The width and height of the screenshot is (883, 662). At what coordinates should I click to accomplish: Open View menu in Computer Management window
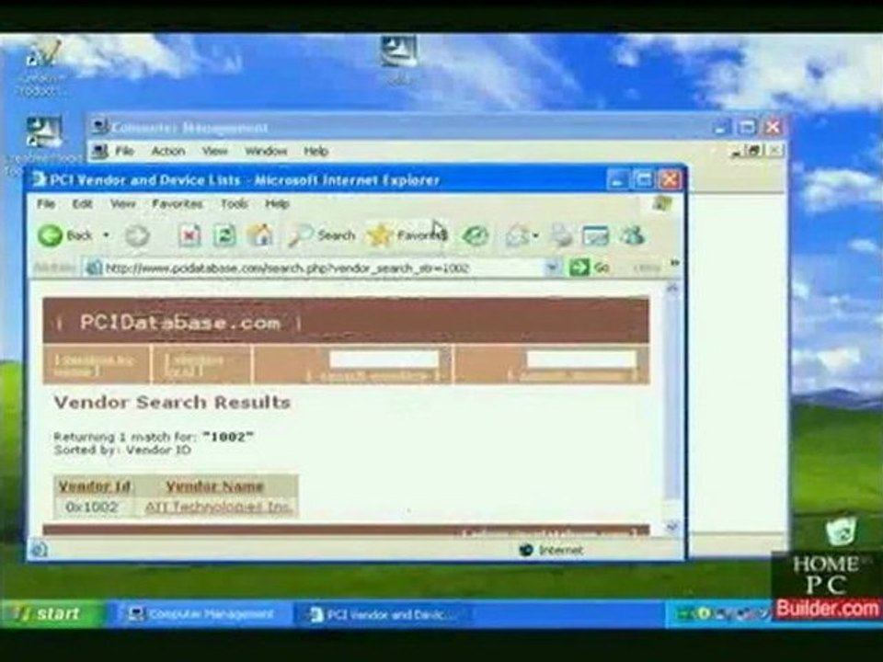[214, 151]
